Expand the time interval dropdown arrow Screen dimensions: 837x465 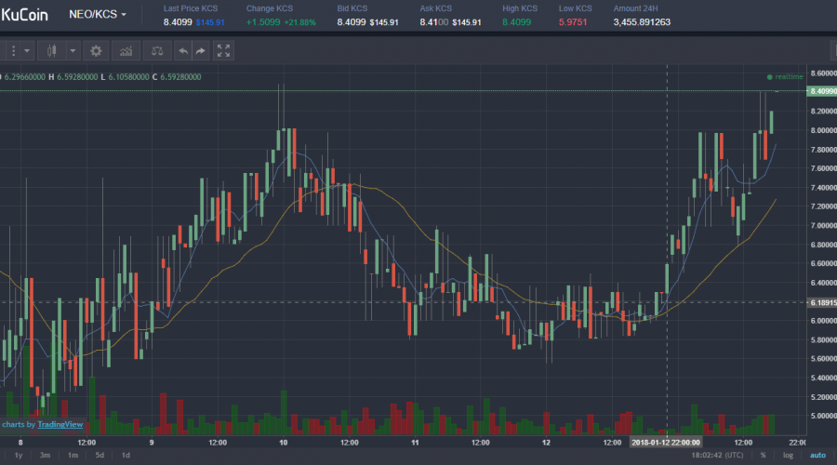27,50
